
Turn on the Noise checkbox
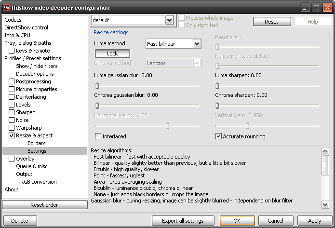click(12, 120)
